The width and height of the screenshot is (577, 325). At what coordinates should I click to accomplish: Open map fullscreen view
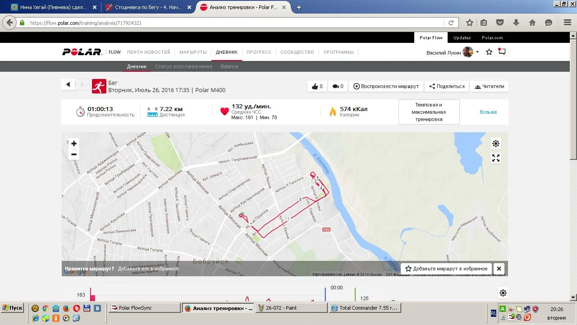tap(496, 158)
